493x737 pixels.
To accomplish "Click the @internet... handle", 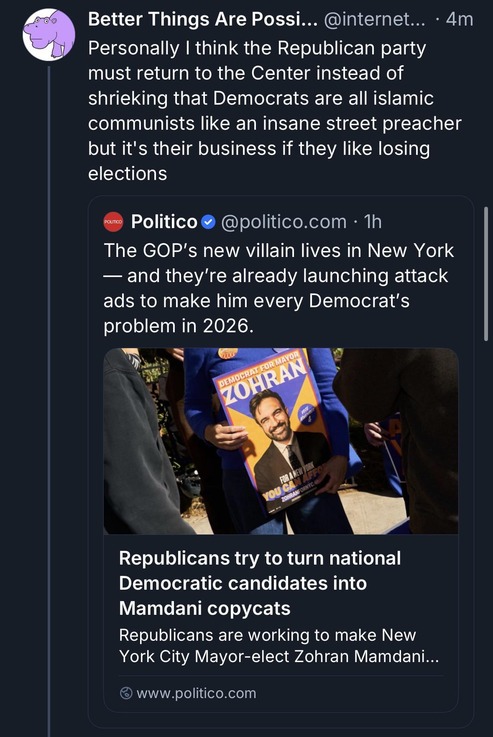I will (x=374, y=19).
